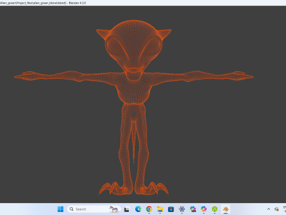Show hidden system tray icons chevron
The image size is (286, 215).
(269, 209)
